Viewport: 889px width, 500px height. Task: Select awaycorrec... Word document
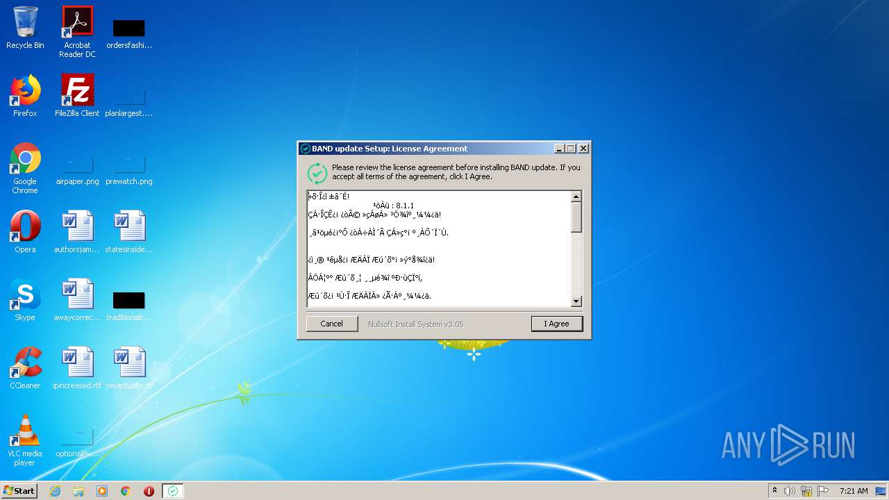77,300
